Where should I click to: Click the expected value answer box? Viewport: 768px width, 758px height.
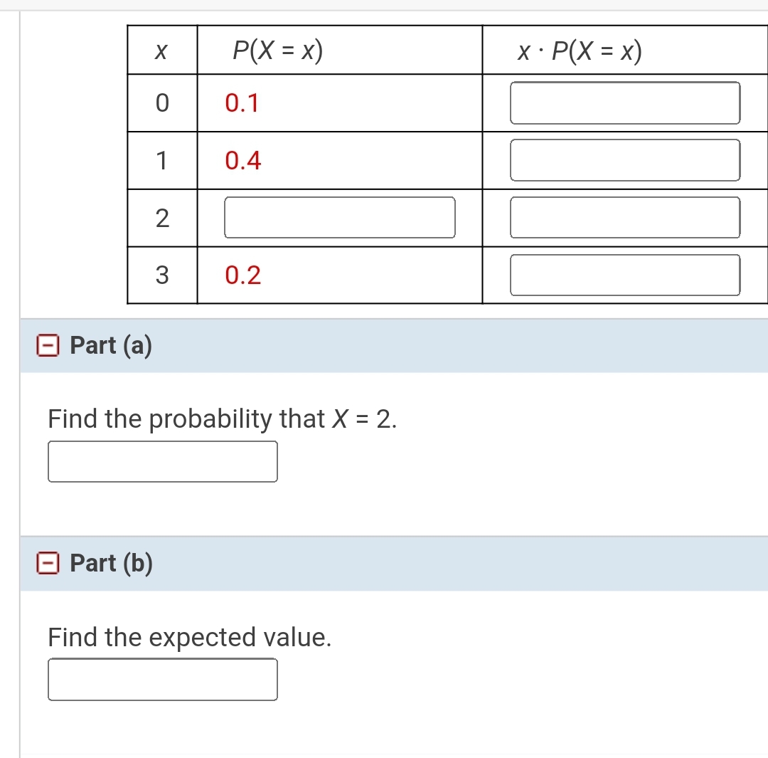(162, 680)
